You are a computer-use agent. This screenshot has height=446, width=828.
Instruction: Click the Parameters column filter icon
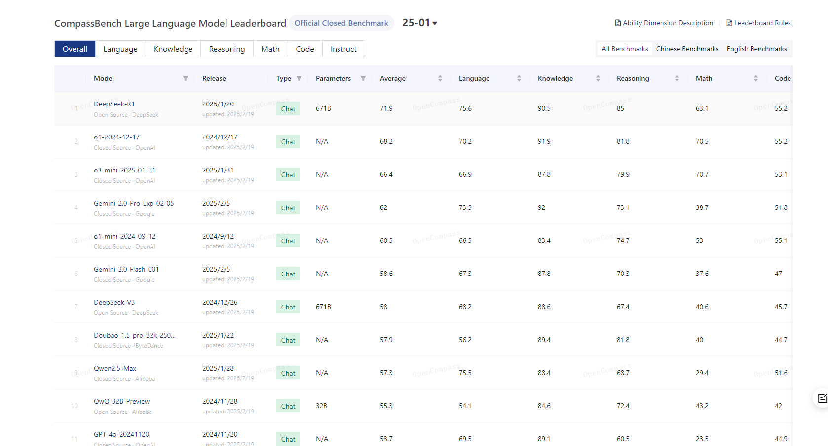point(363,78)
